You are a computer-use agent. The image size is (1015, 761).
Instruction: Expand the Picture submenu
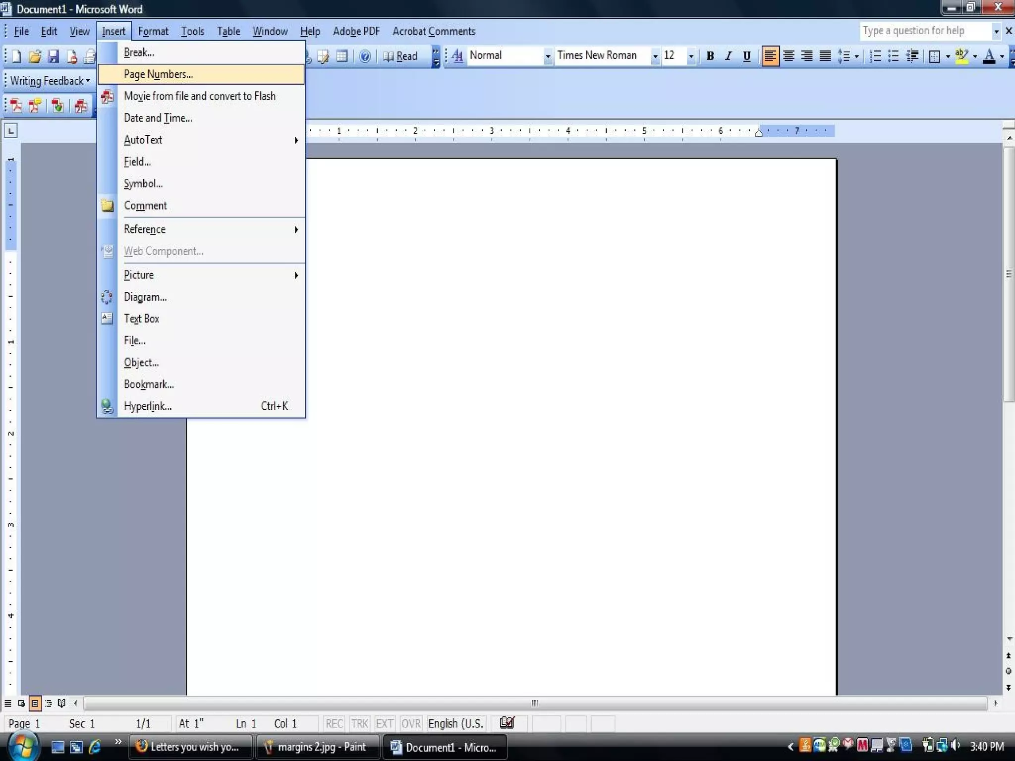(x=201, y=275)
